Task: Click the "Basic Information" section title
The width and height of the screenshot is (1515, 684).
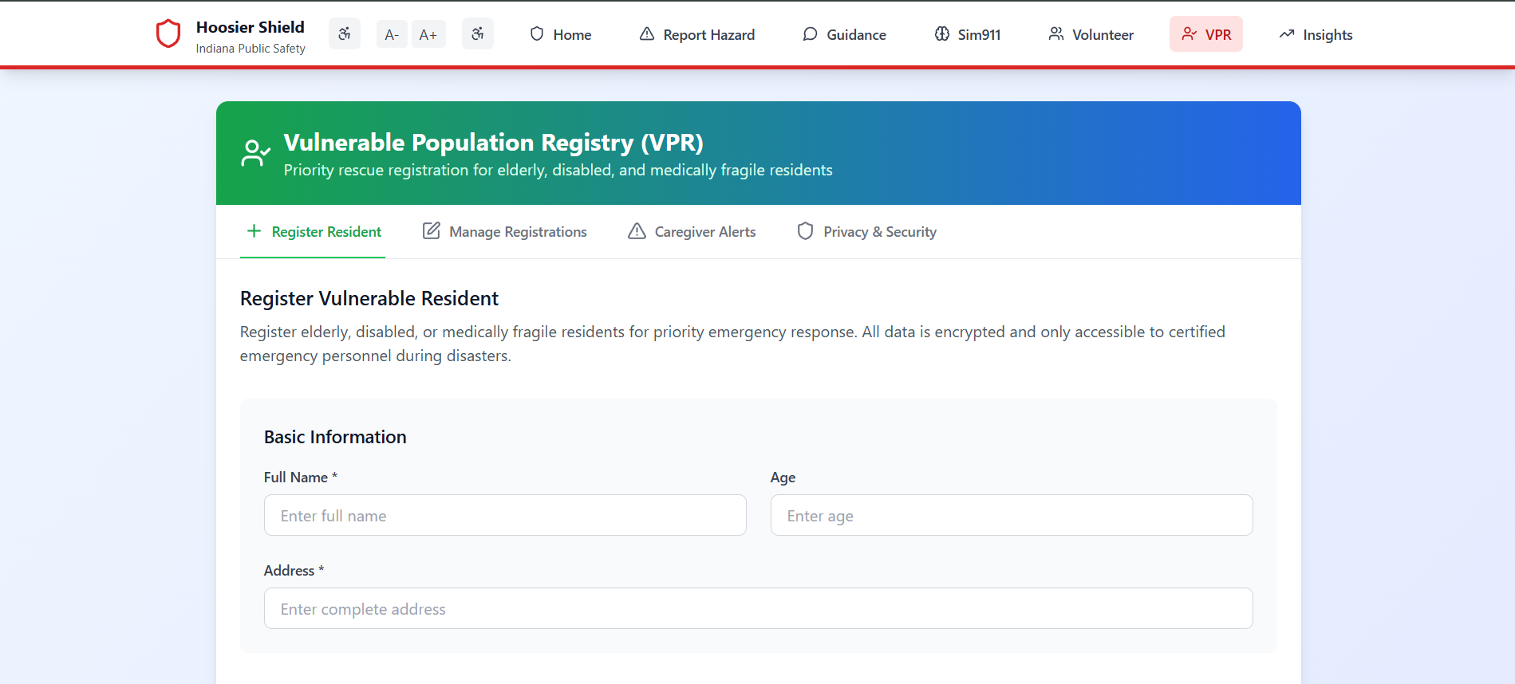Action: 335,437
